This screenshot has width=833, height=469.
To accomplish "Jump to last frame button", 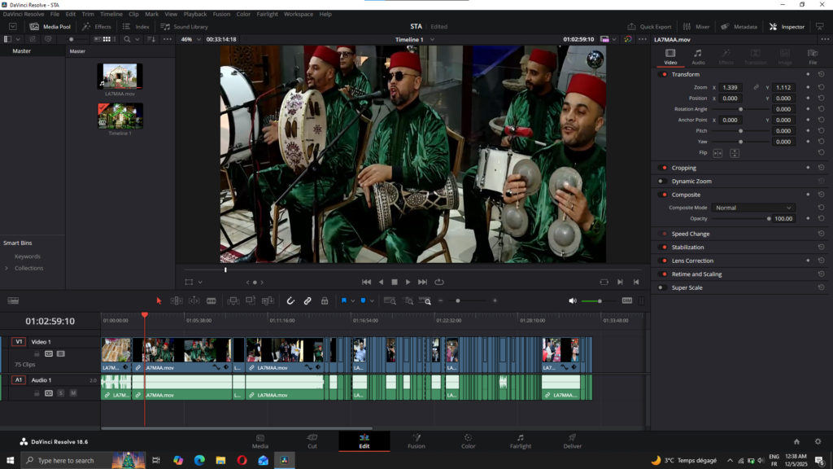I will 422,282.
